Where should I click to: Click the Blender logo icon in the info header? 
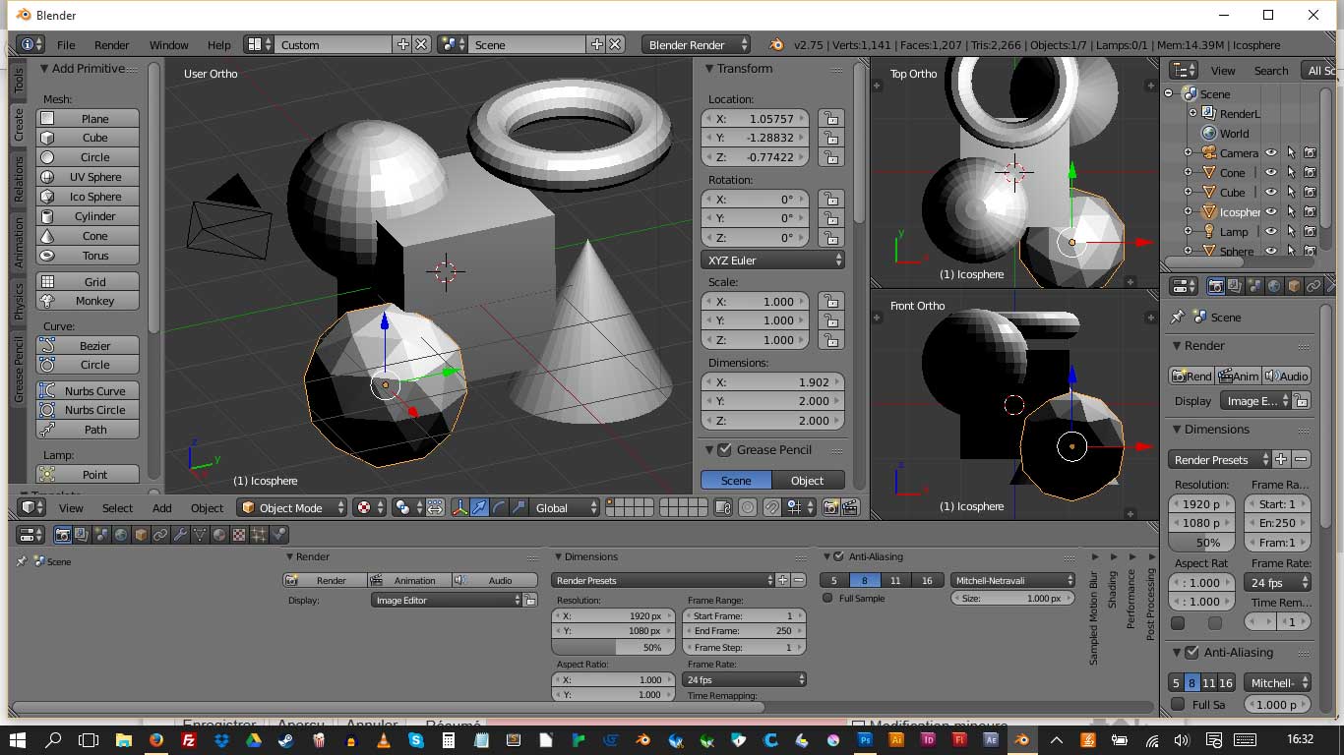coord(776,44)
